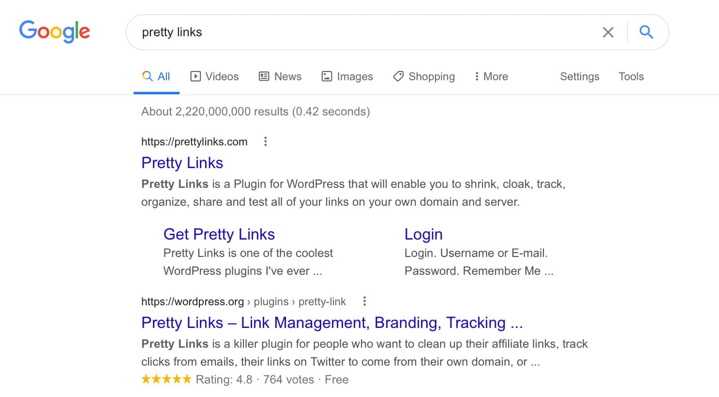Open the Pretty Links – Link Management result
The height and width of the screenshot is (397, 719).
click(332, 323)
